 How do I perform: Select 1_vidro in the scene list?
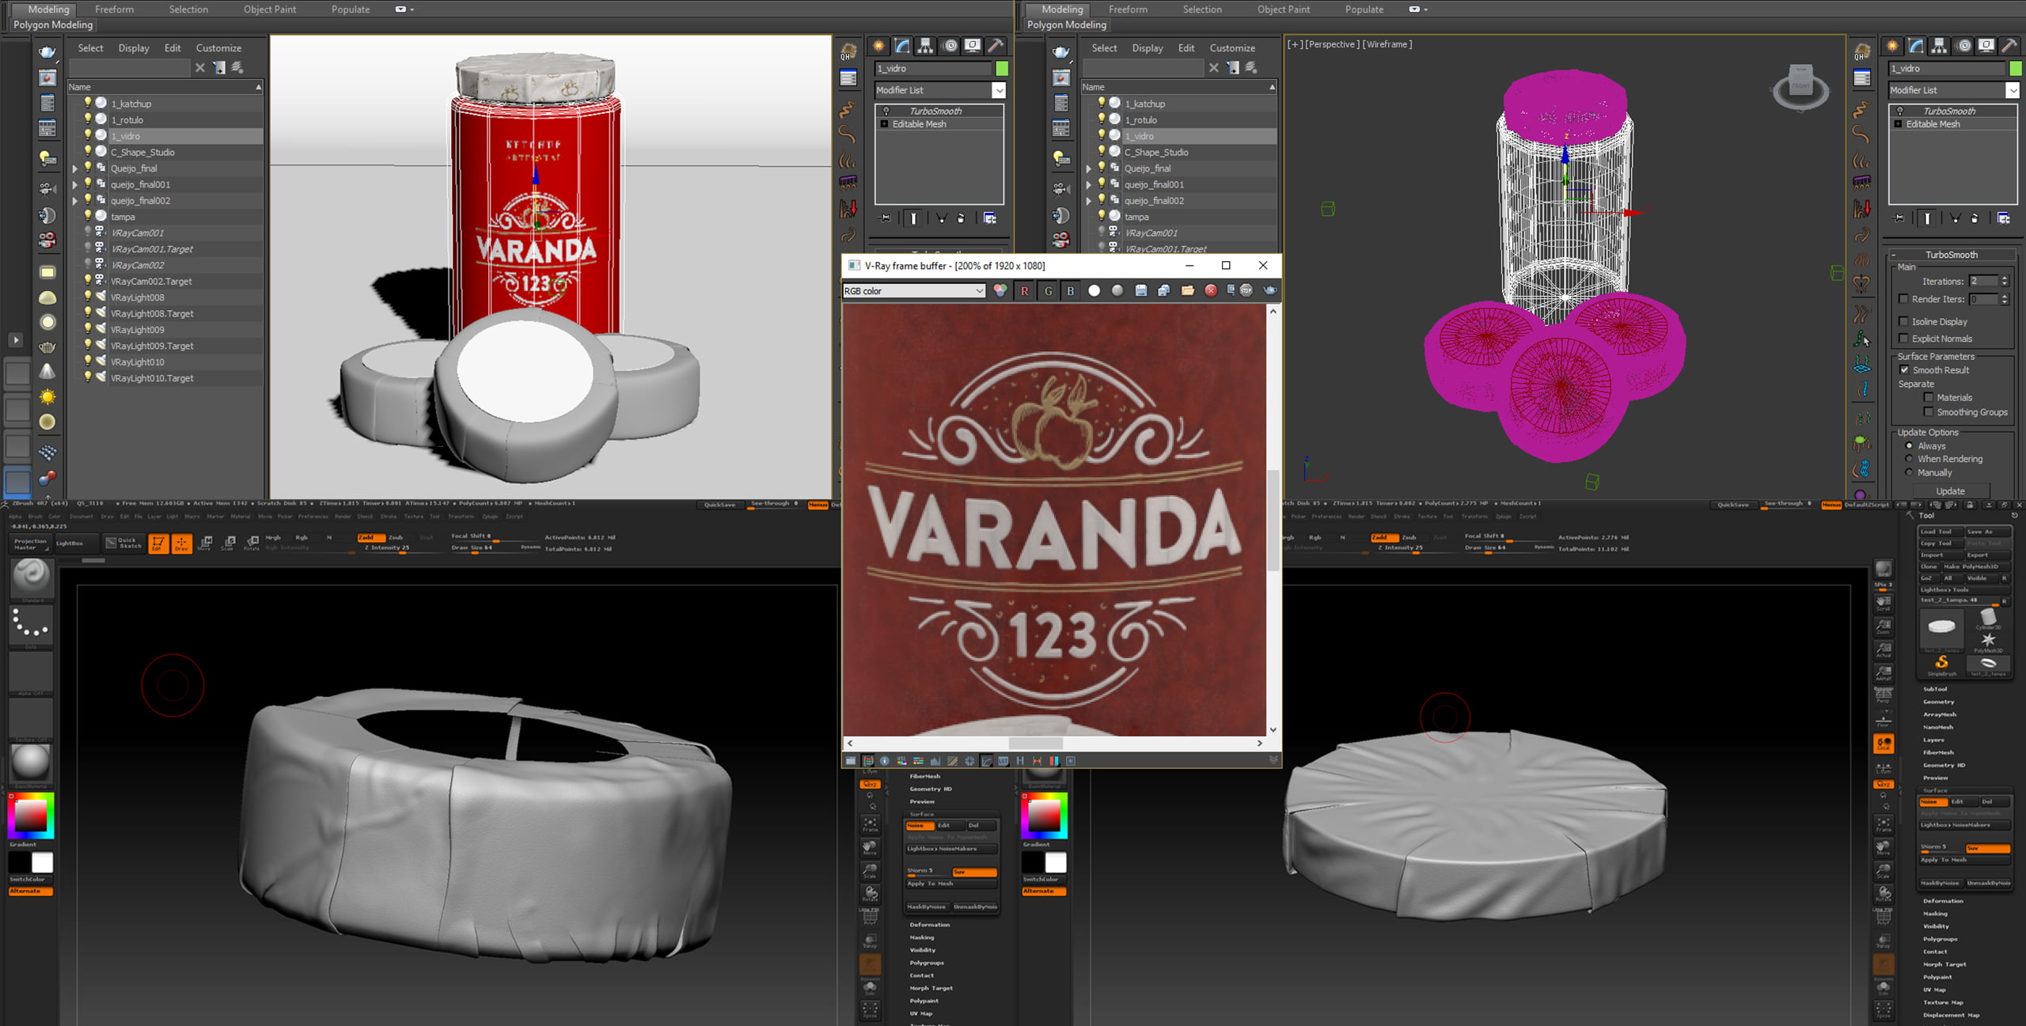tap(124, 135)
